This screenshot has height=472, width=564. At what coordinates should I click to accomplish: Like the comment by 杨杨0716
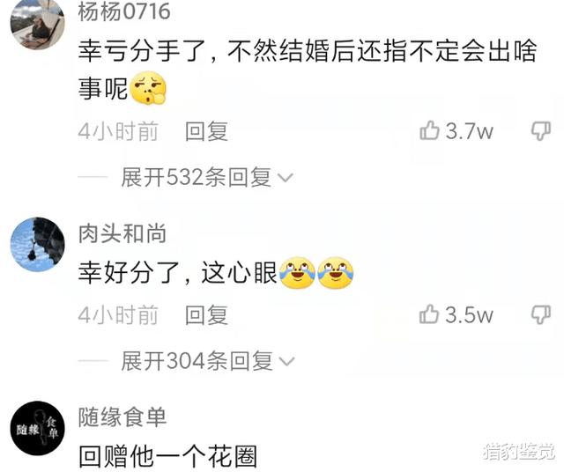point(429,130)
